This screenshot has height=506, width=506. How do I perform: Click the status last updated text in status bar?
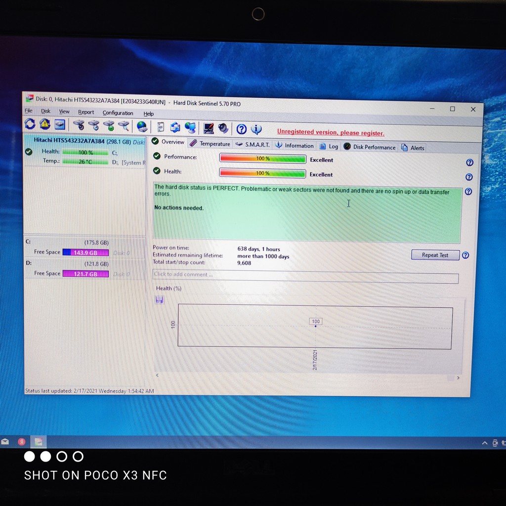tap(89, 391)
